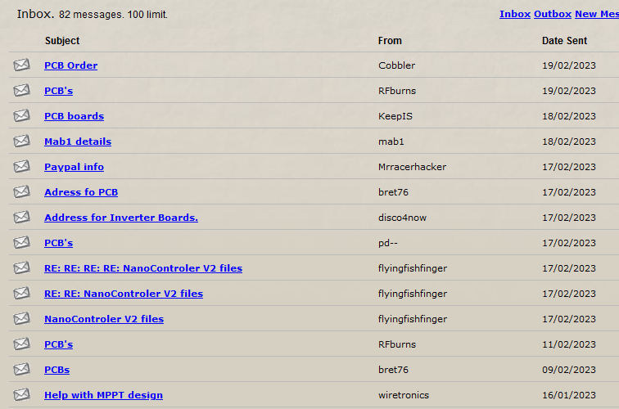The height and width of the screenshot is (409, 619).
Task: Open the Mab1 details message
Action: point(77,142)
